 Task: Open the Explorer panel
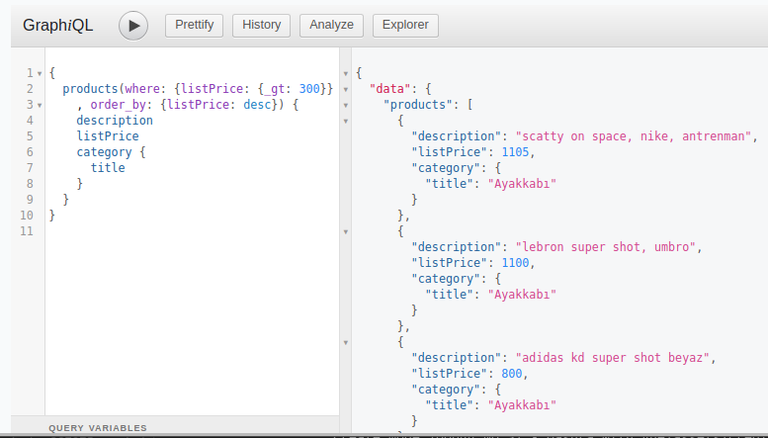tap(405, 25)
